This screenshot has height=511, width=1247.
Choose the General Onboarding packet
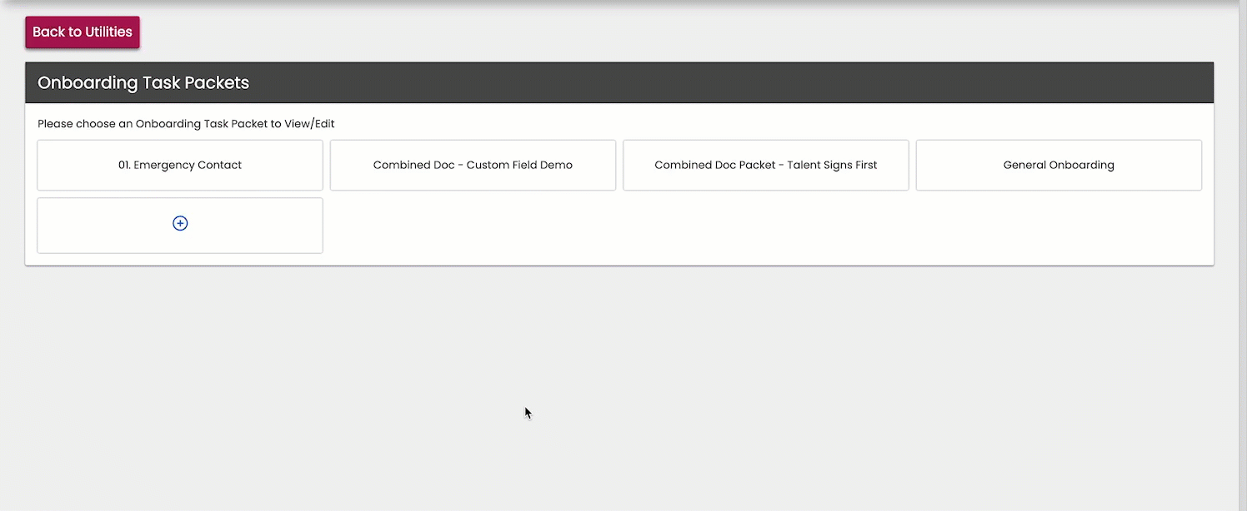1059,165
